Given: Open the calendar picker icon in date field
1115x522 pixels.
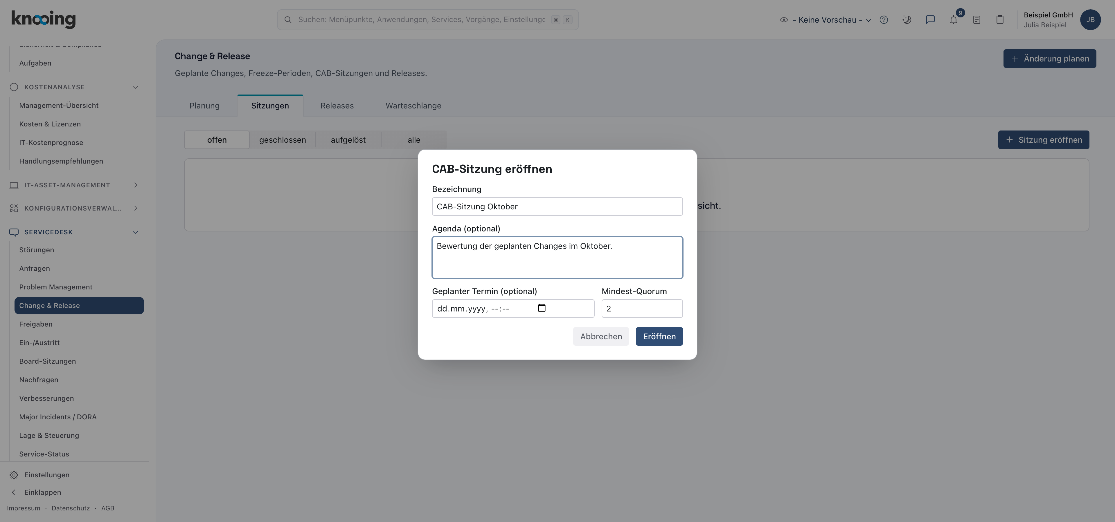Looking at the screenshot, I should (542, 308).
